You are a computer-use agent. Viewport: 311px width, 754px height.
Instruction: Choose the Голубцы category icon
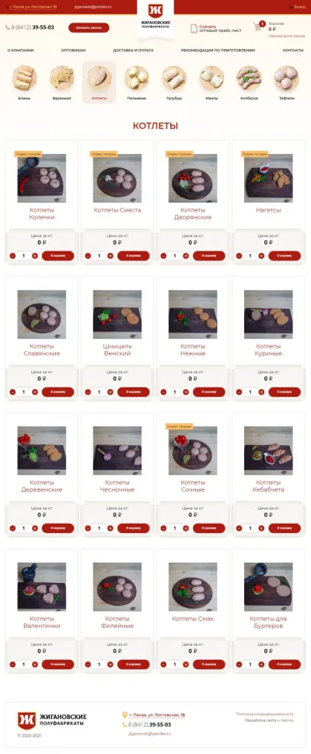(174, 78)
